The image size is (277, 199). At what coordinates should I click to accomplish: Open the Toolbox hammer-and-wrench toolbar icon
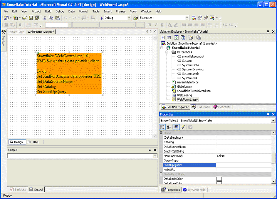tap(206, 18)
